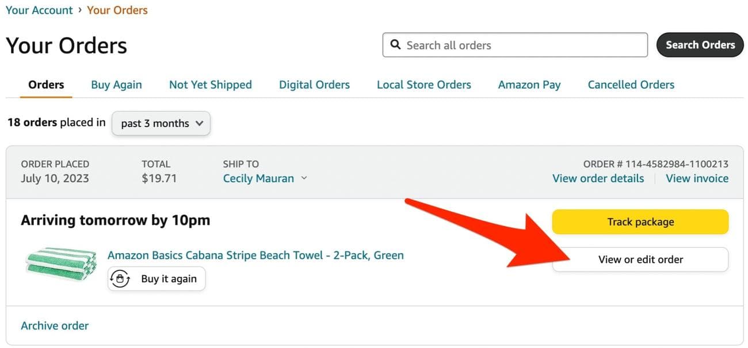Click the Archive order link
748x348 pixels.
tap(55, 326)
